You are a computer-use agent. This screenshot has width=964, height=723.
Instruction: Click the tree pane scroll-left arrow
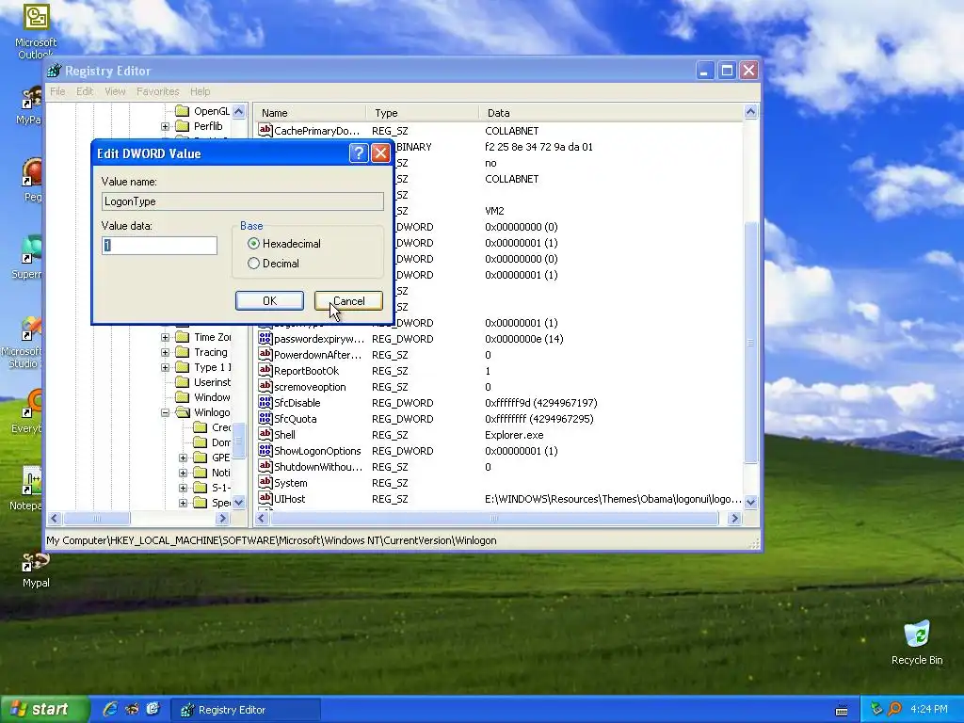point(54,519)
